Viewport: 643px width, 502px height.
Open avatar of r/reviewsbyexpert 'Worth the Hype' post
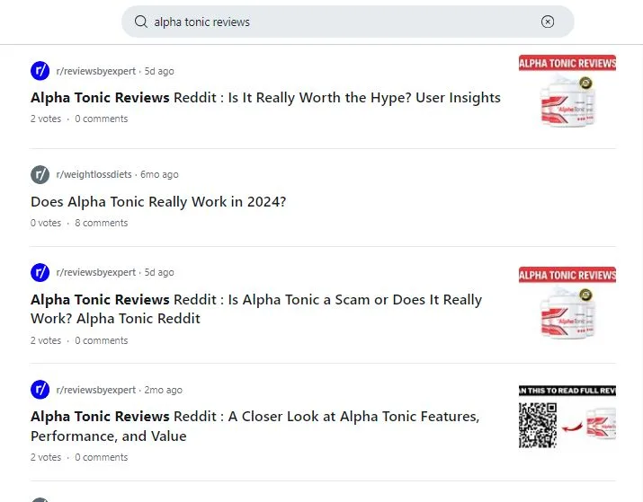click(x=40, y=71)
